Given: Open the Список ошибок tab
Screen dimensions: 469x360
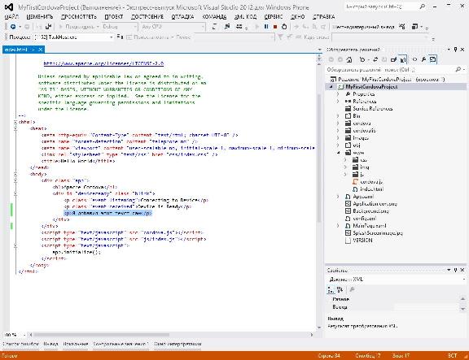Looking at the screenshot, I should click(20, 344).
